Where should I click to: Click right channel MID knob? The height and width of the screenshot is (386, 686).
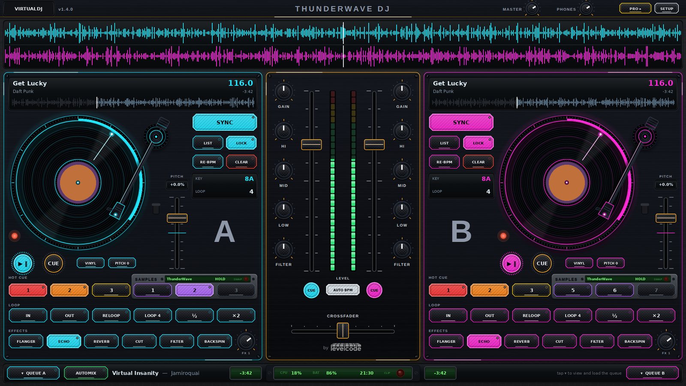(x=402, y=170)
